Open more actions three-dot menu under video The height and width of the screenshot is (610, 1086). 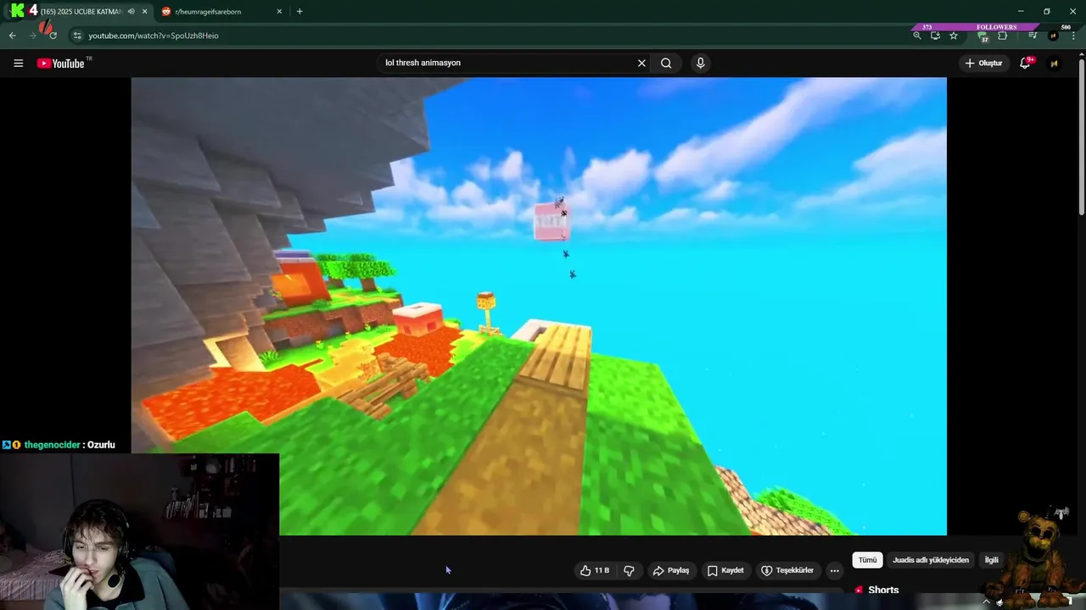click(834, 570)
